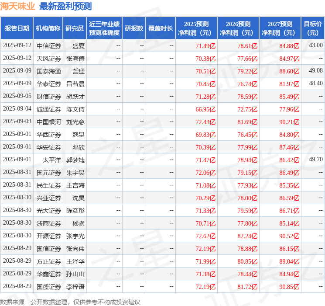Select the 机构简称 column header
Screen dimensions: 325x306
click(x=48, y=28)
